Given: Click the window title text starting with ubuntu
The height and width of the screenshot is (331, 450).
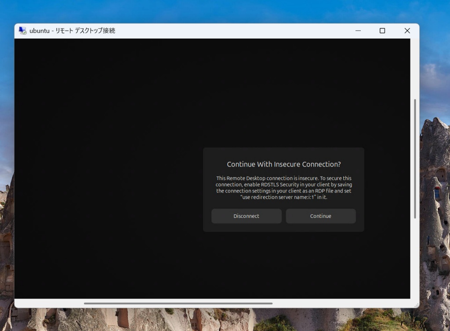Looking at the screenshot, I should [x=73, y=31].
